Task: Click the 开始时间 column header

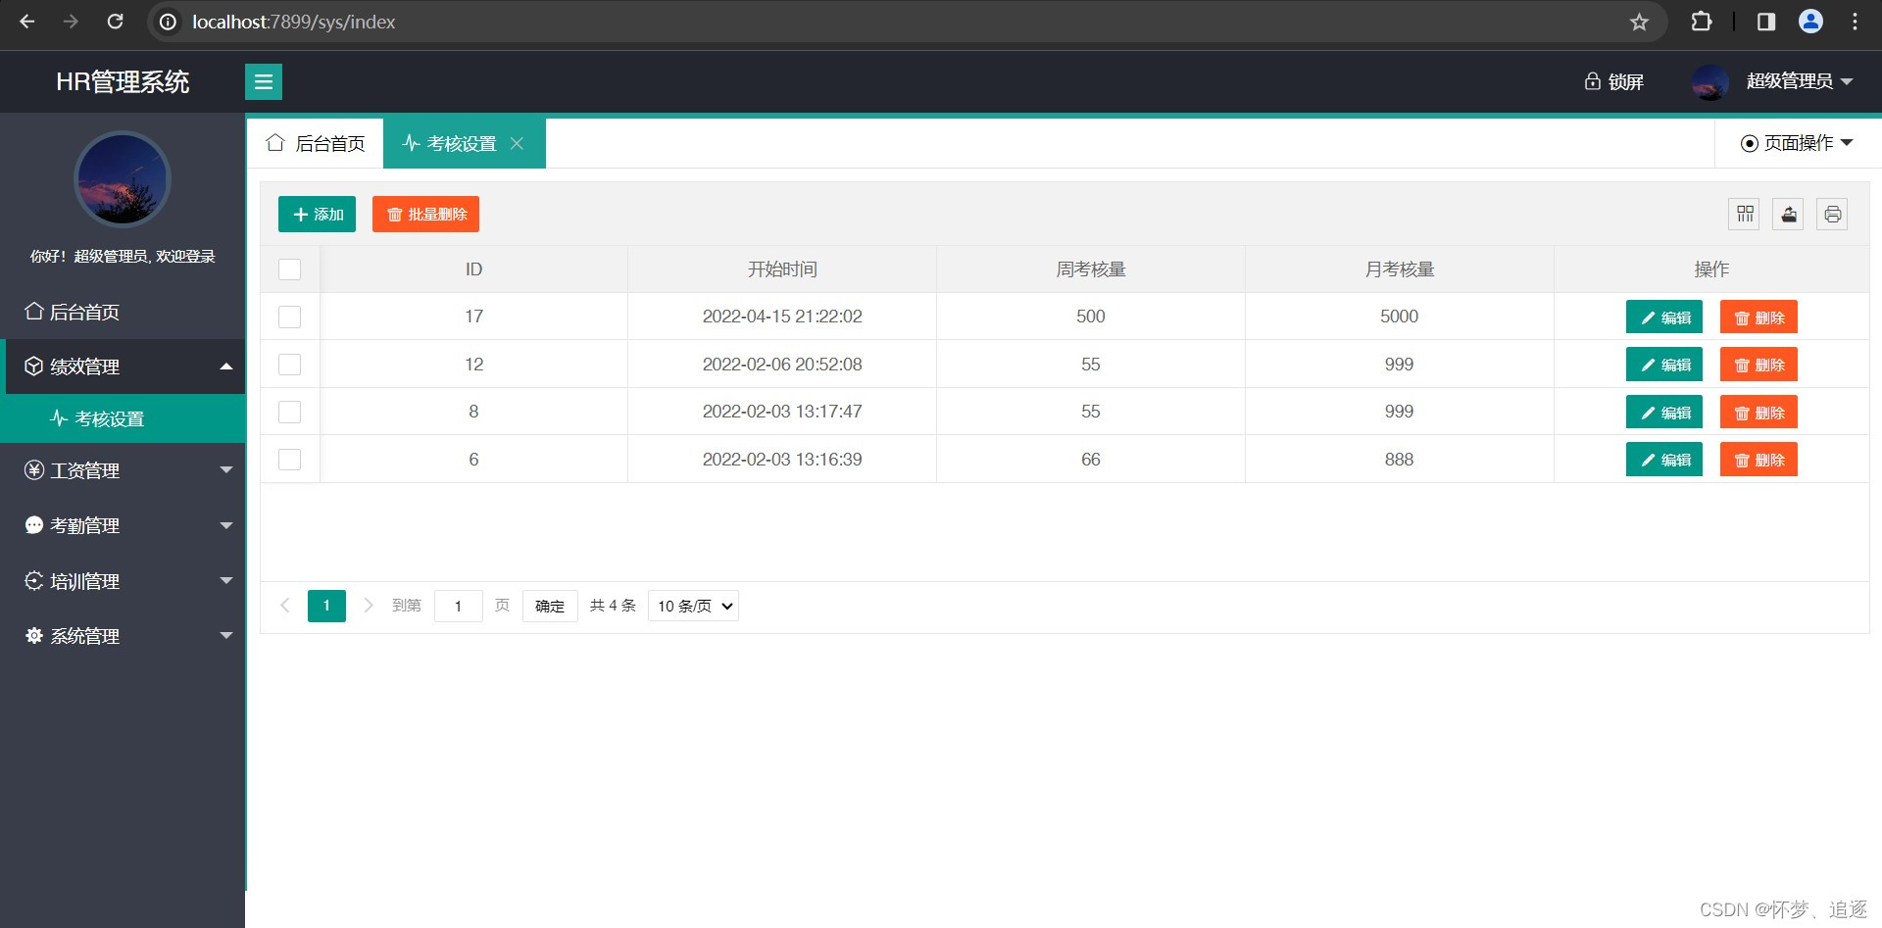Action: coord(782,269)
